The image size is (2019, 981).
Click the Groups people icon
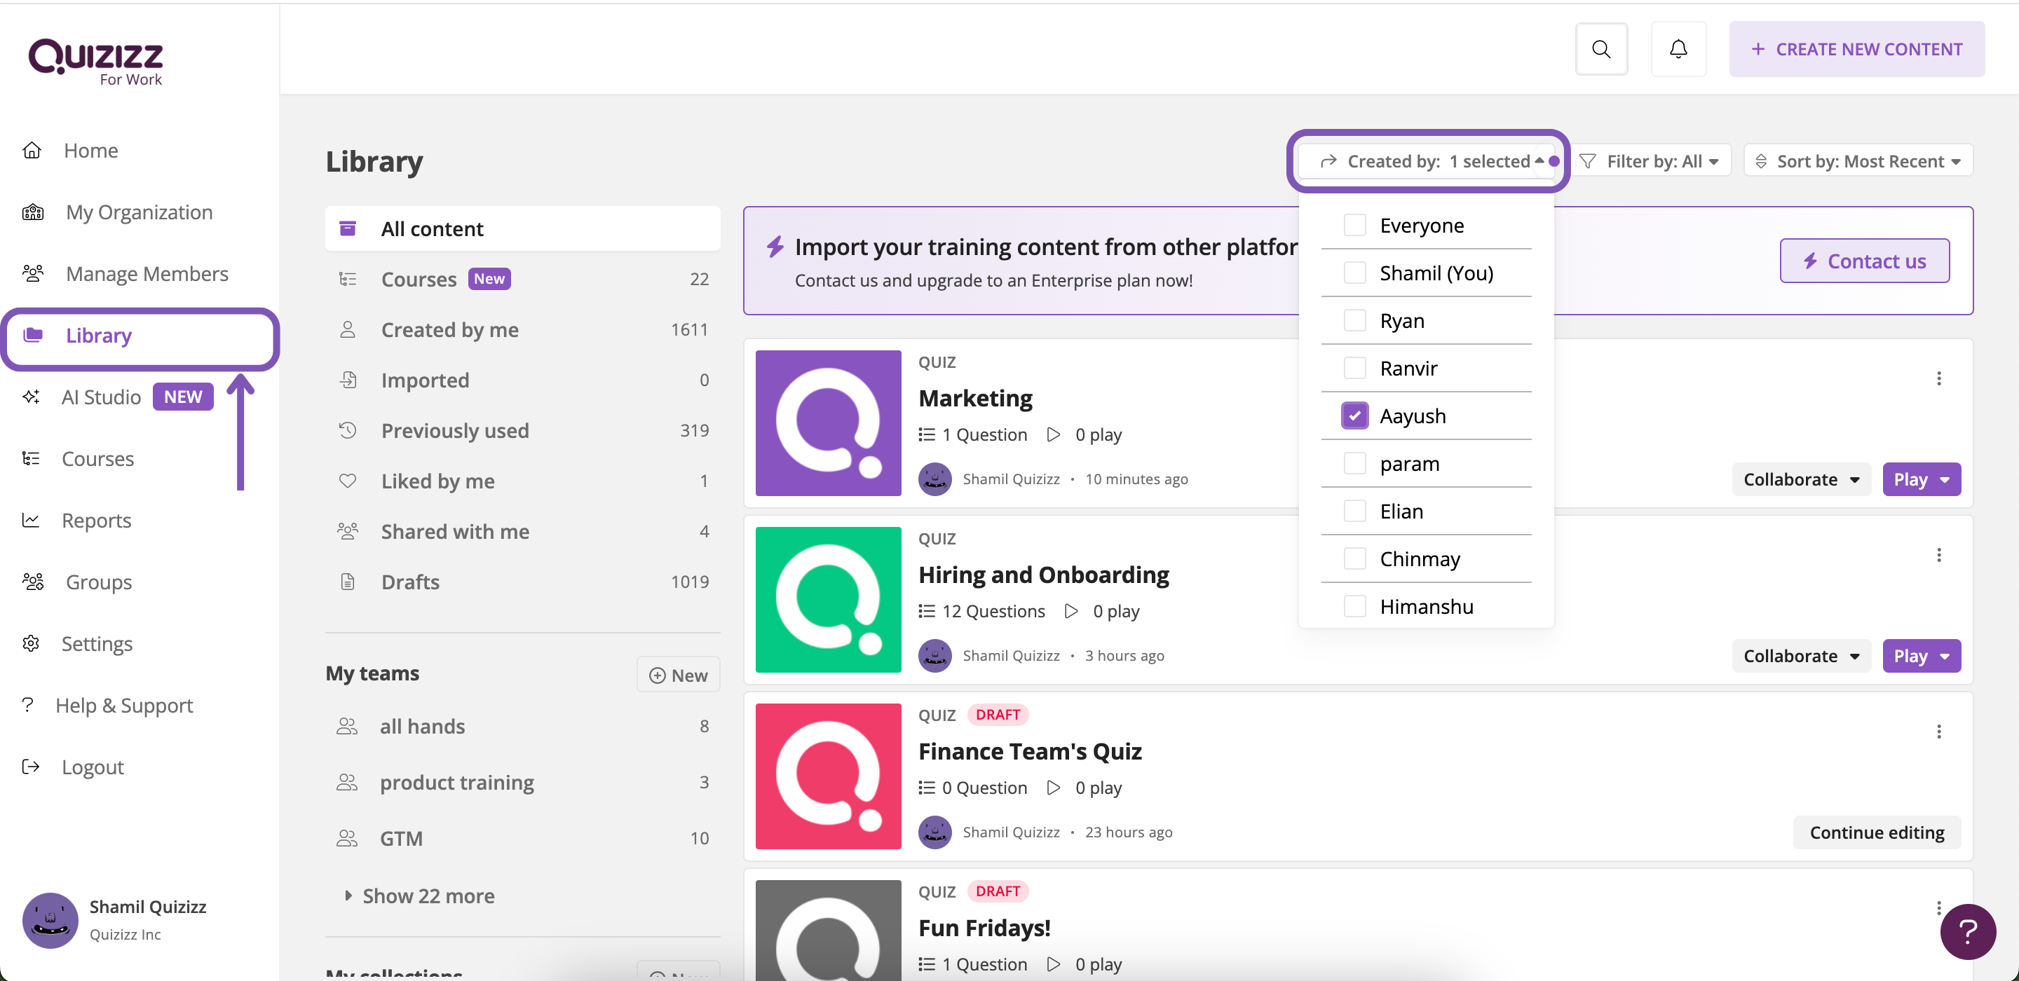[33, 582]
